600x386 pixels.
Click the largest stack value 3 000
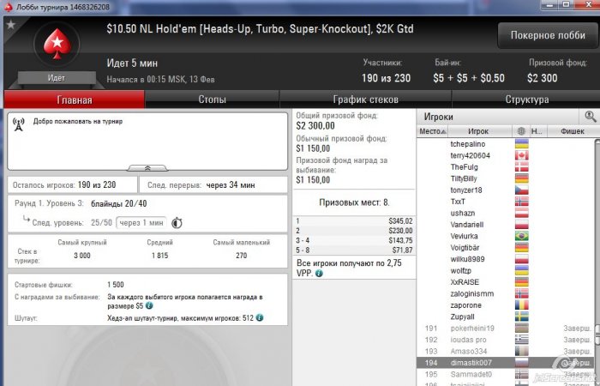82,256
